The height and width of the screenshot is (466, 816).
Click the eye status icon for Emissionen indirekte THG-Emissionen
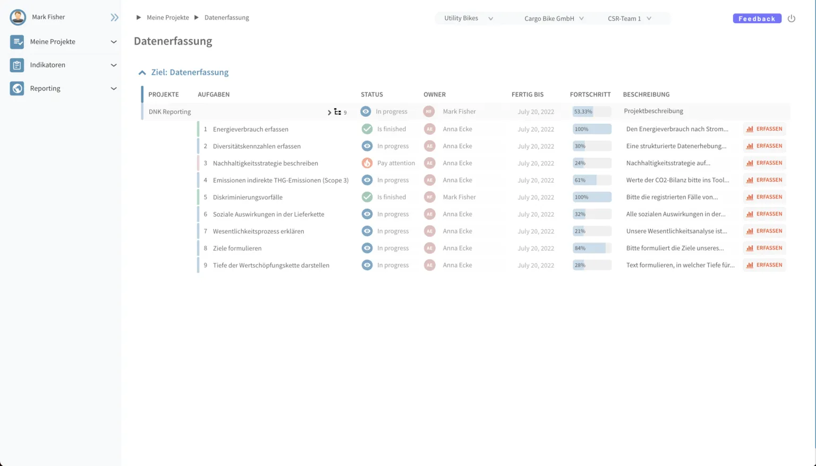click(x=367, y=180)
